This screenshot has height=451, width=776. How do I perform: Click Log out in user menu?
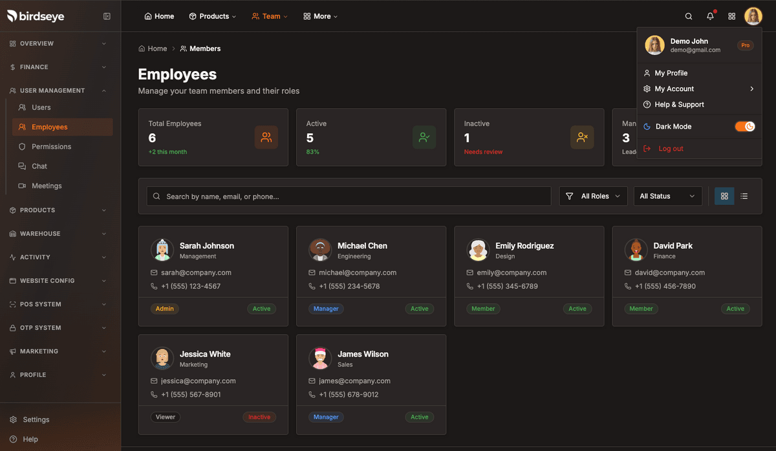671,149
